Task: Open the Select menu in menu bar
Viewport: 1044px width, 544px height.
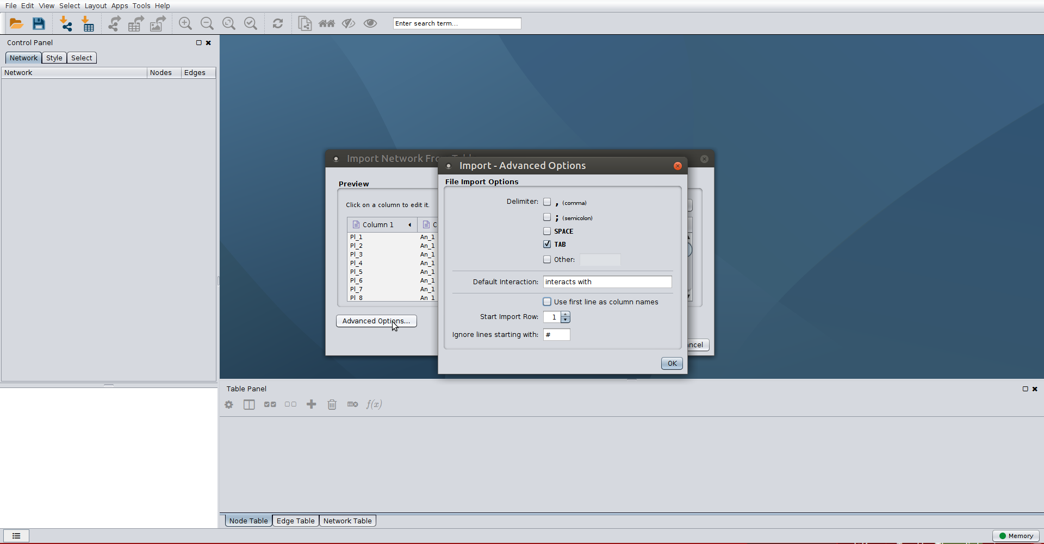Action: pos(70,6)
